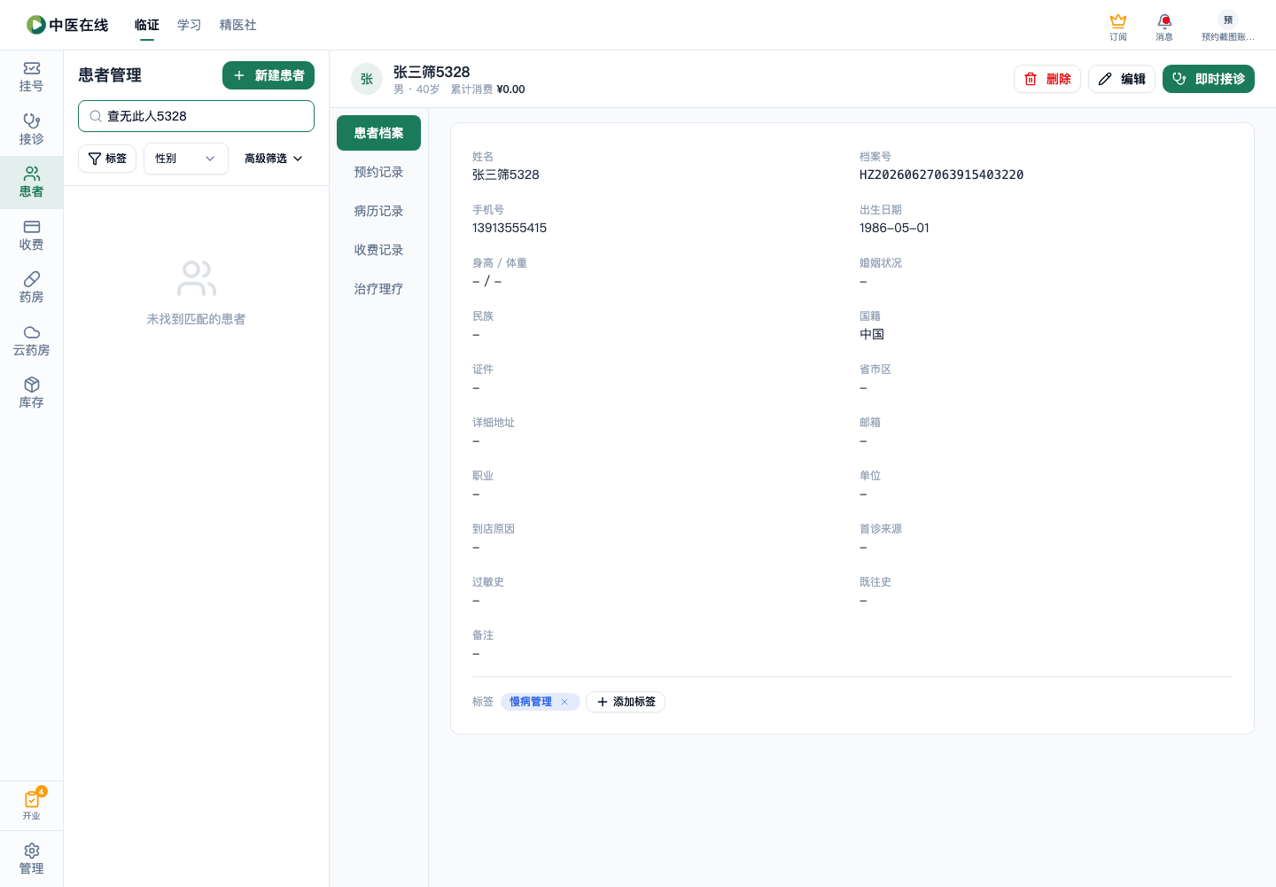Click the 即时接诊 button

1209,79
